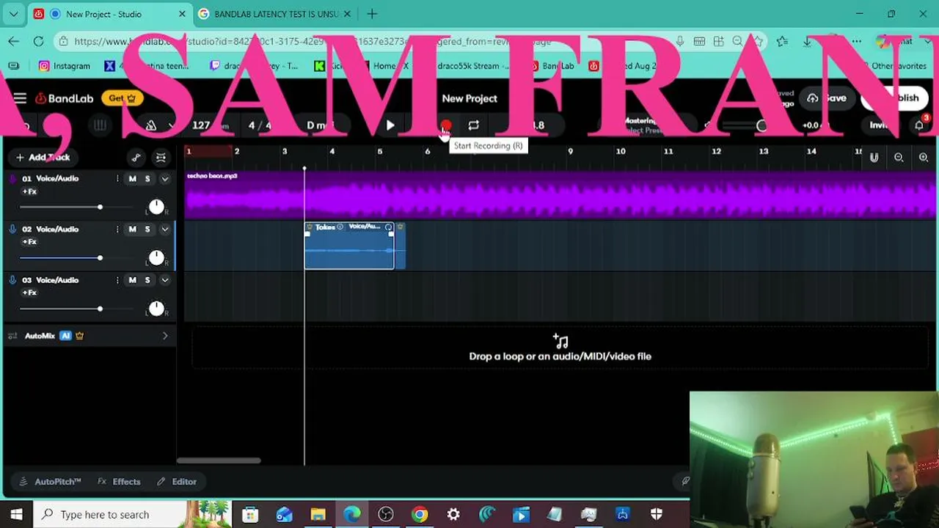Open Google Chrome from the taskbar
The image size is (939, 528).
(x=420, y=515)
